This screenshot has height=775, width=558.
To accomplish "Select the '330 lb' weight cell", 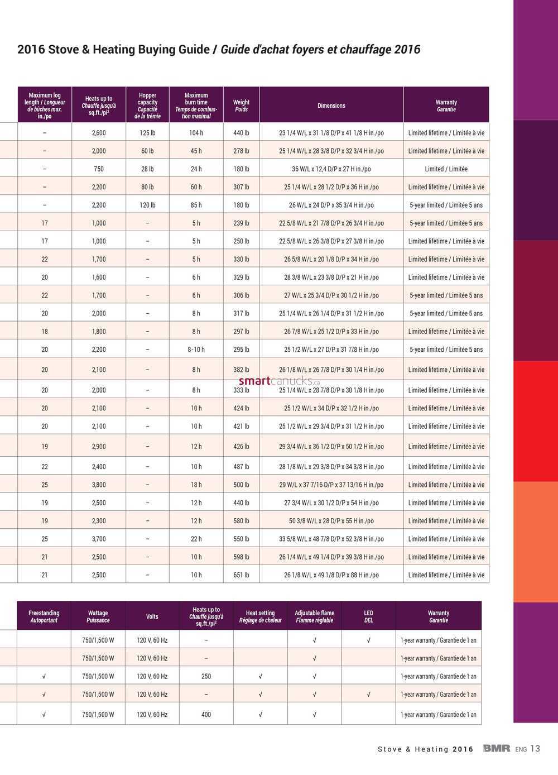I will 241,259.
